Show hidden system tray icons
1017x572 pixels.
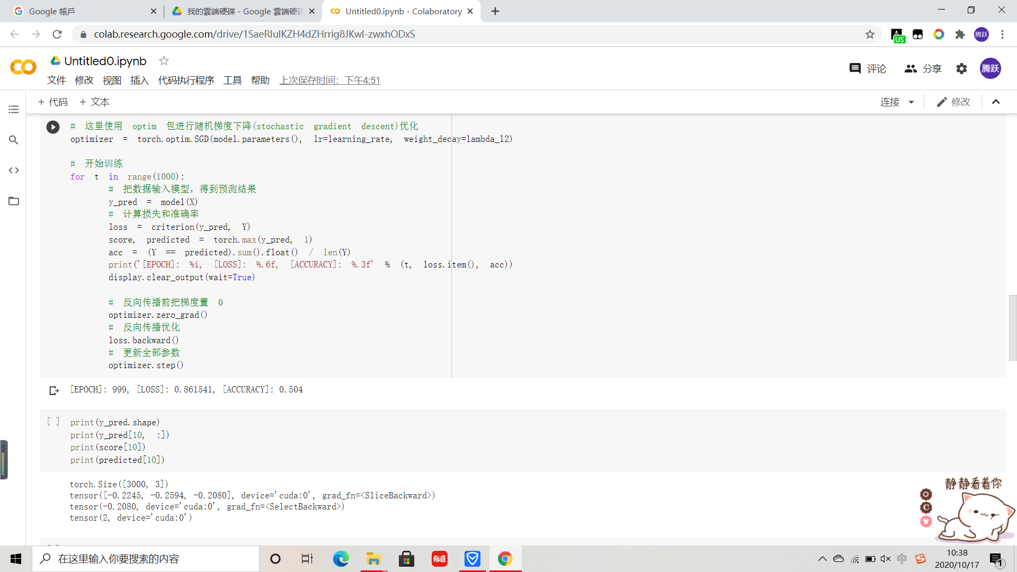(822, 559)
